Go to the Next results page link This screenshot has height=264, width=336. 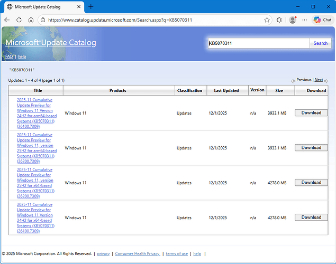coord(319,80)
